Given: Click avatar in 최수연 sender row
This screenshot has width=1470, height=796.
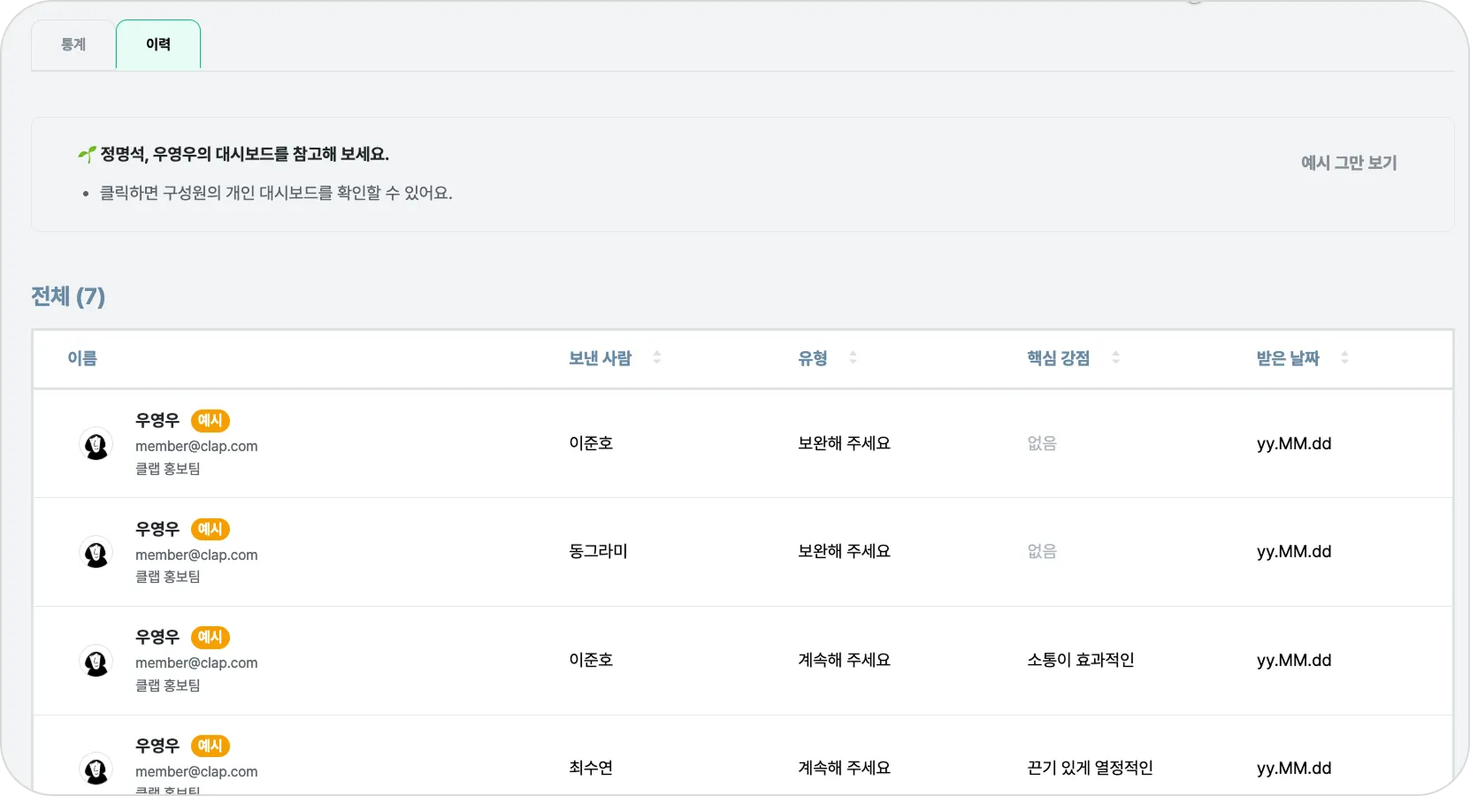Looking at the screenshot, I should pos(96,769).
